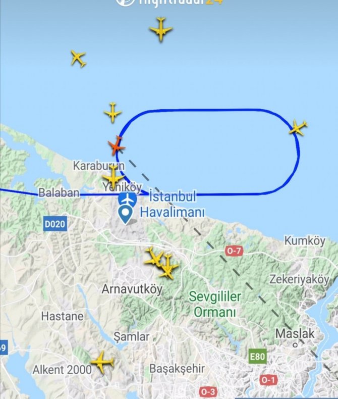Select the red highlighted aircraft near Karaburun

click(117, 146)
